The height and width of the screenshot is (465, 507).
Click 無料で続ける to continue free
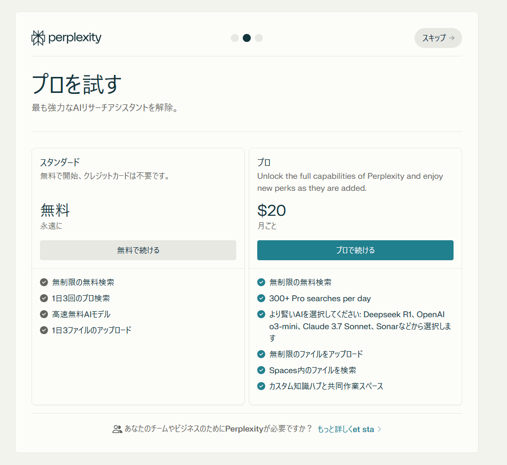coord(138,250)
